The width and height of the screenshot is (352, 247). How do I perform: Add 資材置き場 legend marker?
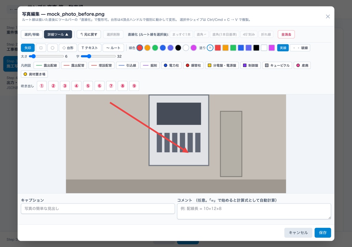click(34, 74)
